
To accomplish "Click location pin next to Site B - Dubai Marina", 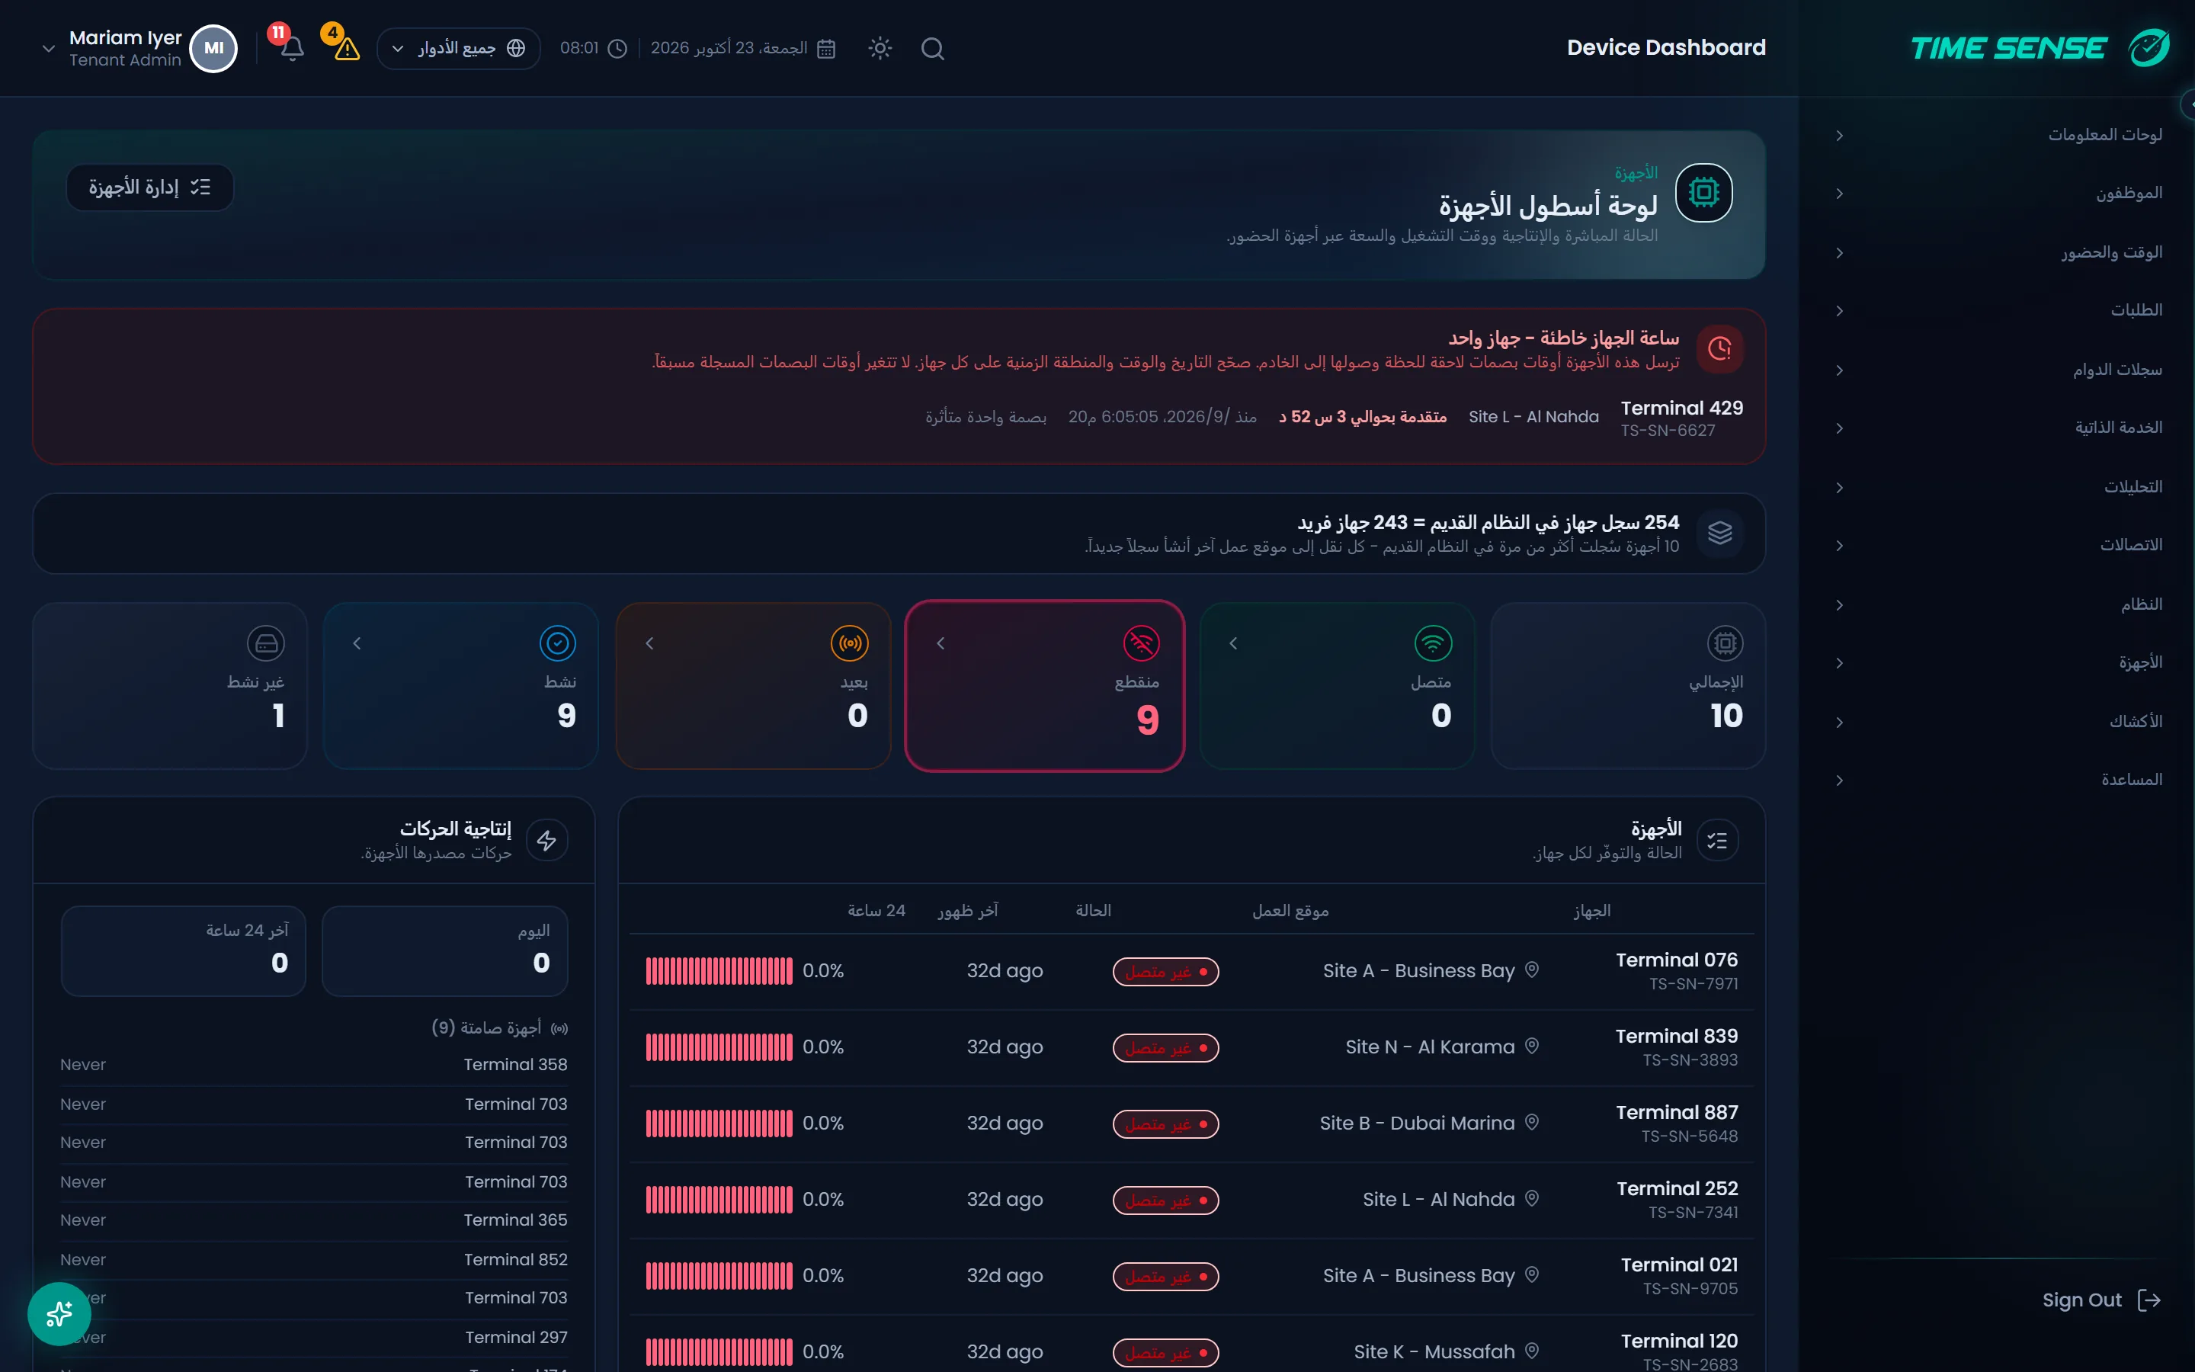I will click(x=1532, y=1123).
